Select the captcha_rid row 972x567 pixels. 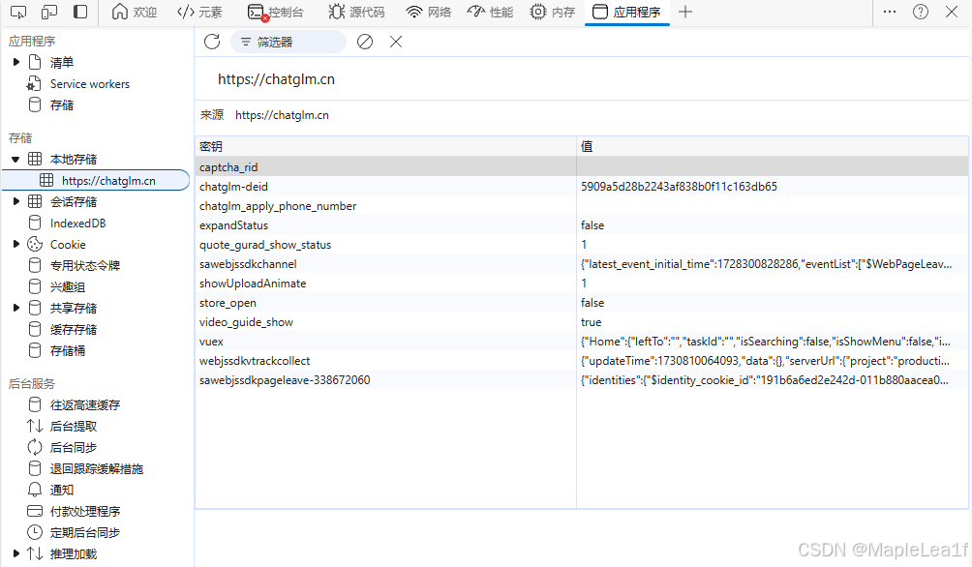pos(582,166)
